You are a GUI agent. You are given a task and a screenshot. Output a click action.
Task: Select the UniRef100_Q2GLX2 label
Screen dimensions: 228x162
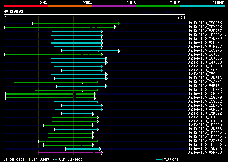[204, 94]
